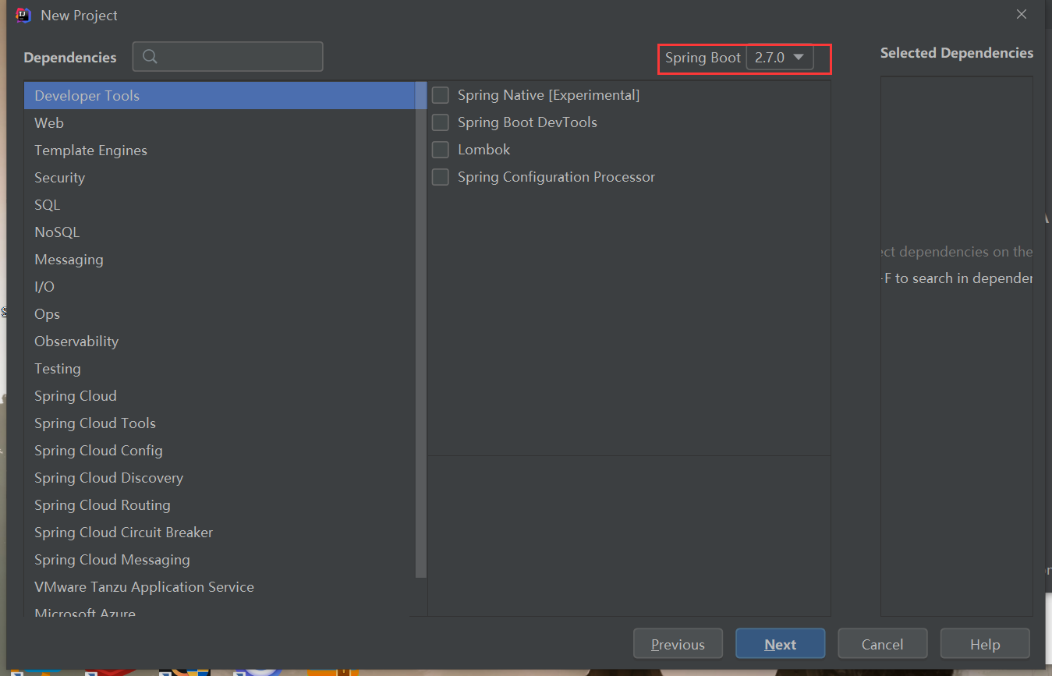Choose the Security category
Image resolution: width=1052 pixels, height=676 pixels.
[x=59, y=178]
